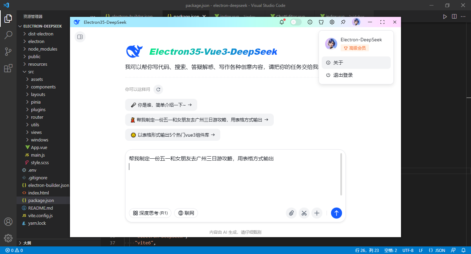Switch to the package.json editor tab
Screen dimensions: 471x254
coord(186,16)
